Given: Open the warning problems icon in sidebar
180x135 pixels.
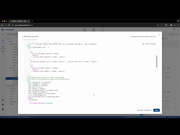Looking at the screenshot, I should 3,100.
